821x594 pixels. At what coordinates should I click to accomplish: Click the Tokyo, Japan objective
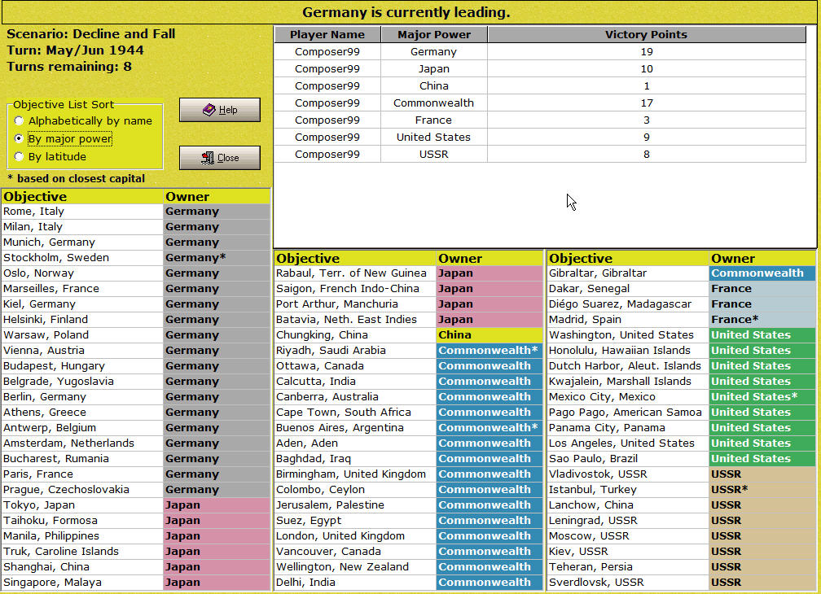[82, 505]
